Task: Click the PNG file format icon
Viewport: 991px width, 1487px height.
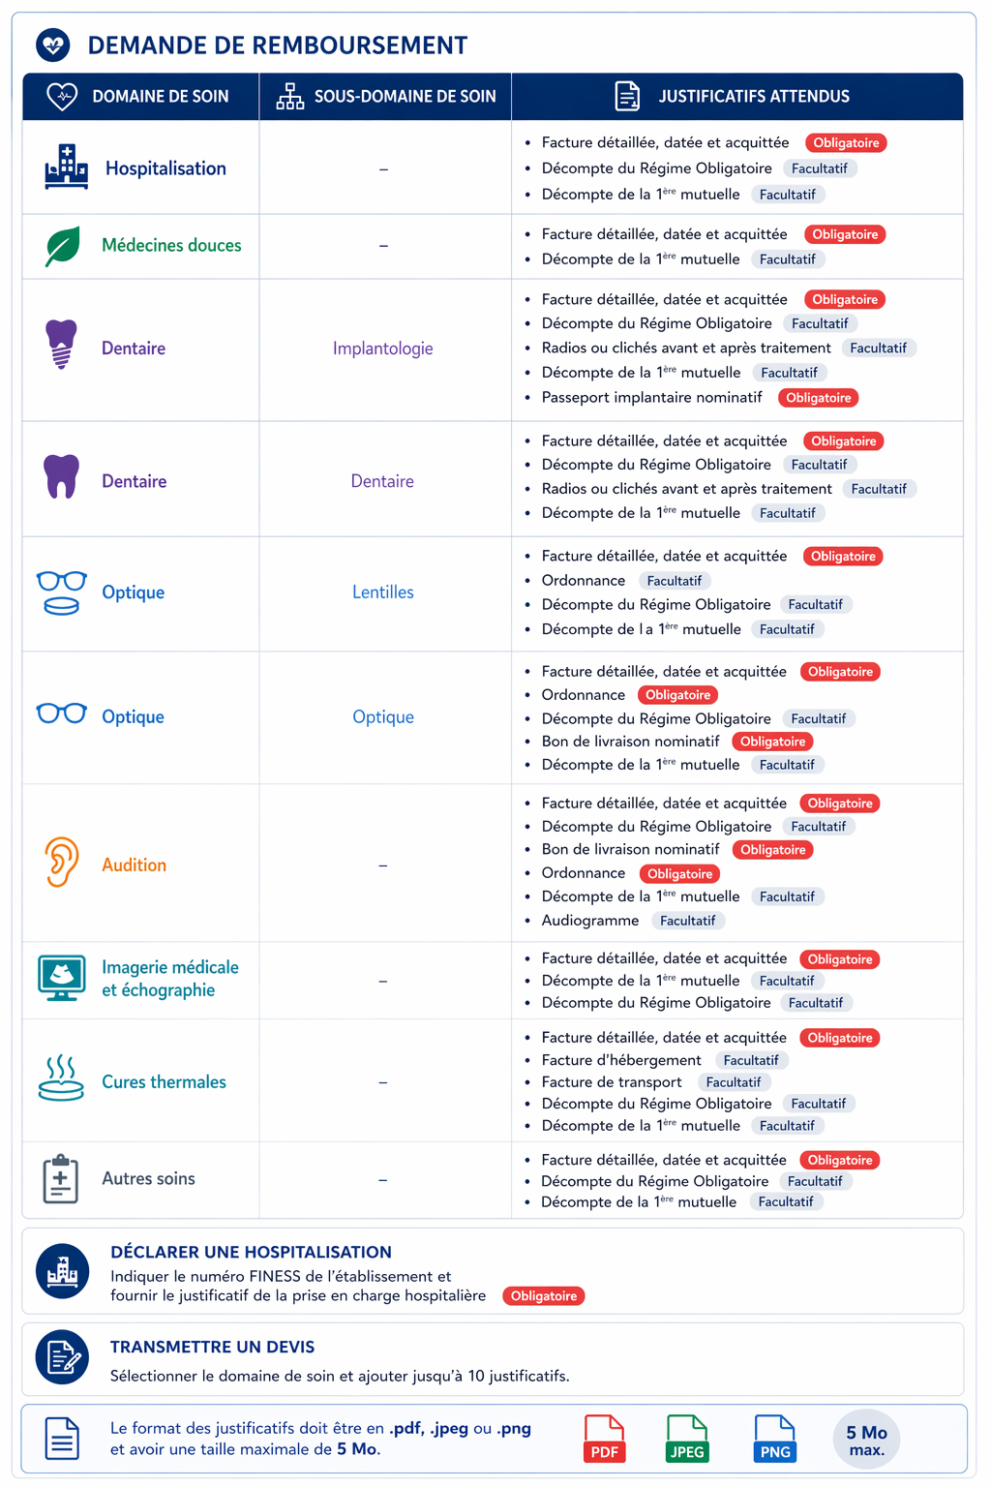Action: (775, 1439)
